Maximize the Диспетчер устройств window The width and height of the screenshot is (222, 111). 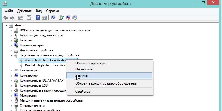coord(203,3)
